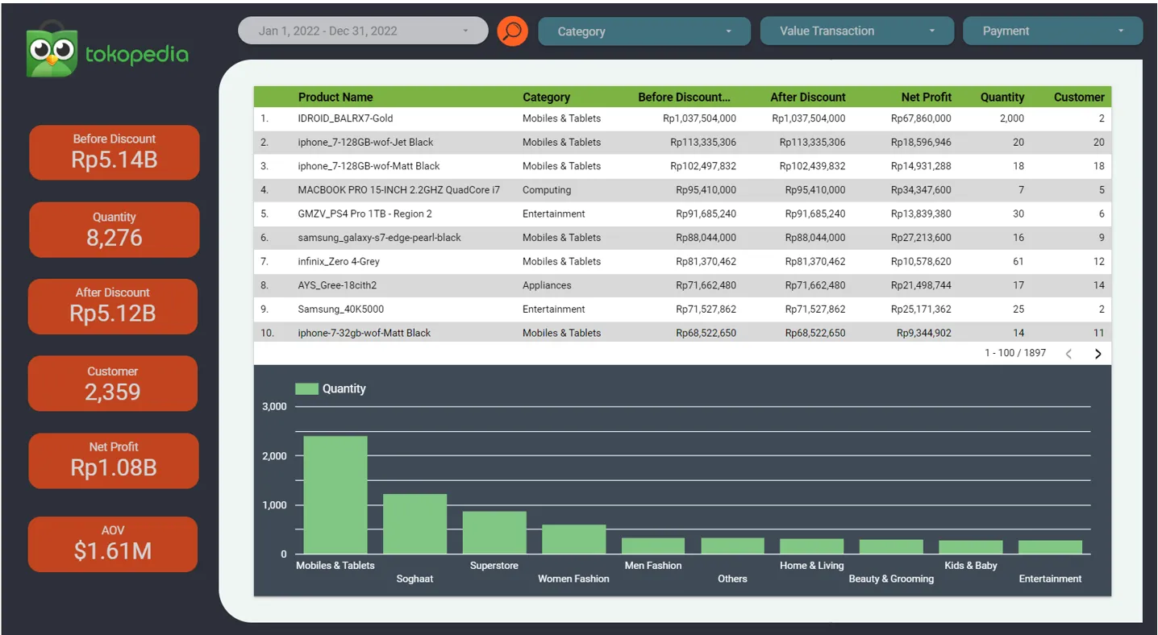Select the Customer 2,359 scorecard
1158x635 pixels.
pyautogui.click(x=113, y=384)
